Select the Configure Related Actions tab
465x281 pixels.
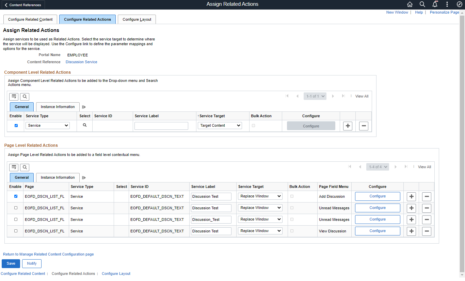coord(87,19)
